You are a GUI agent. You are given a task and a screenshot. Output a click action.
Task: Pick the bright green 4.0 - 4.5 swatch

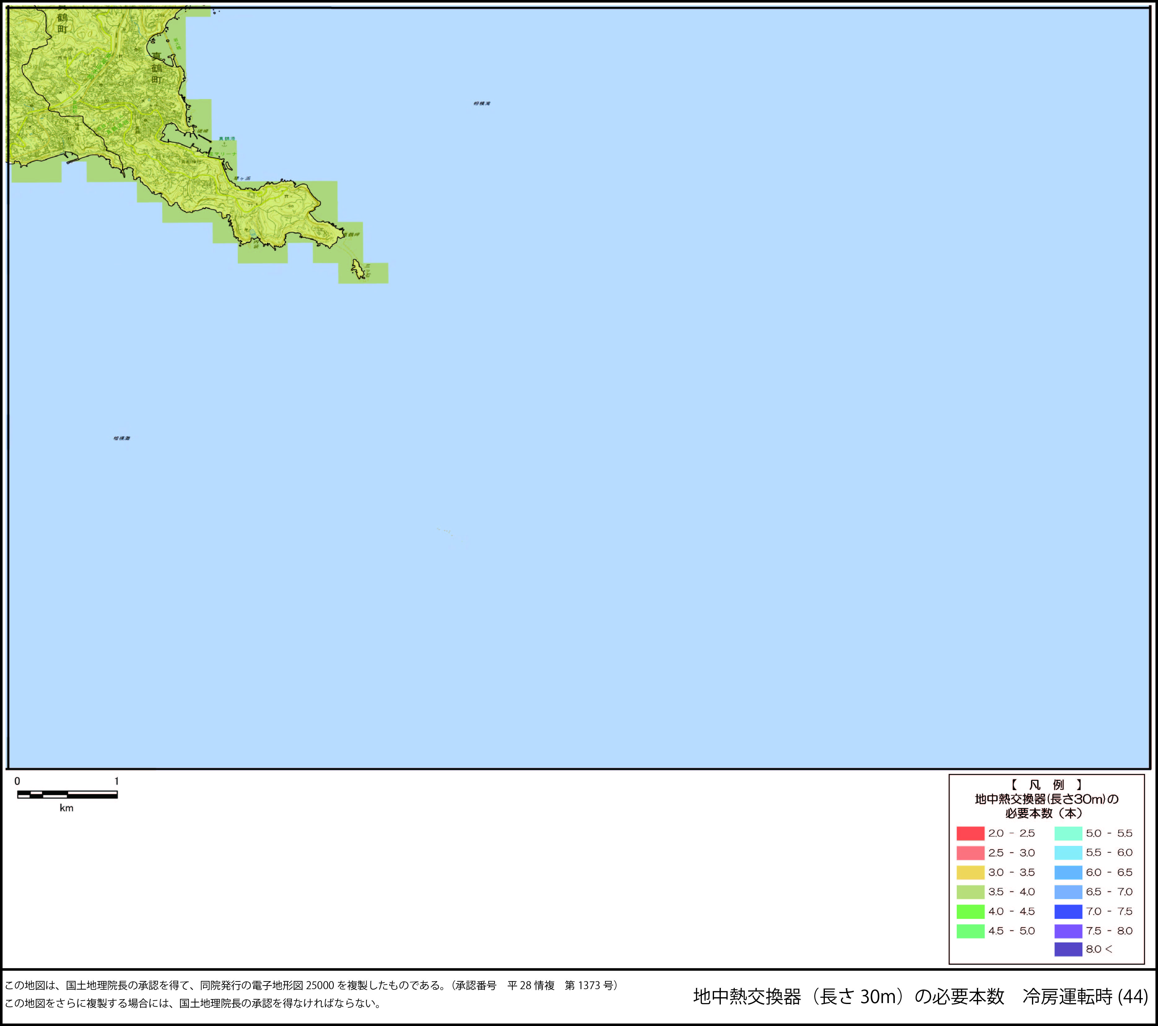click(970, 911)
